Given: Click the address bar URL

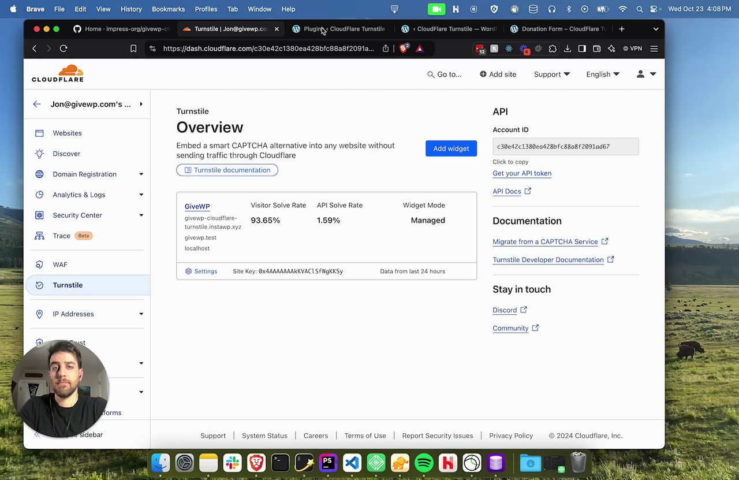Looking at the screenshot, I should point(268,49).
